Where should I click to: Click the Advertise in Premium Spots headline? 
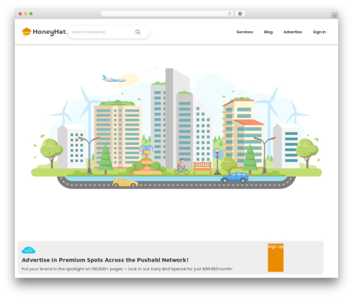105,260
